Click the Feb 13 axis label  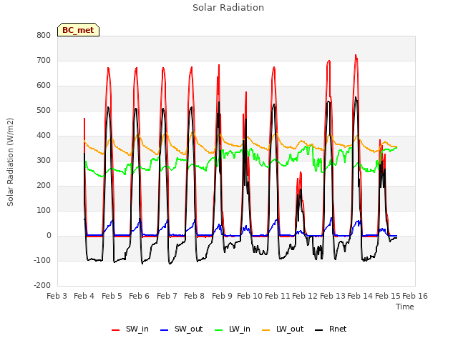pos(332,296)
